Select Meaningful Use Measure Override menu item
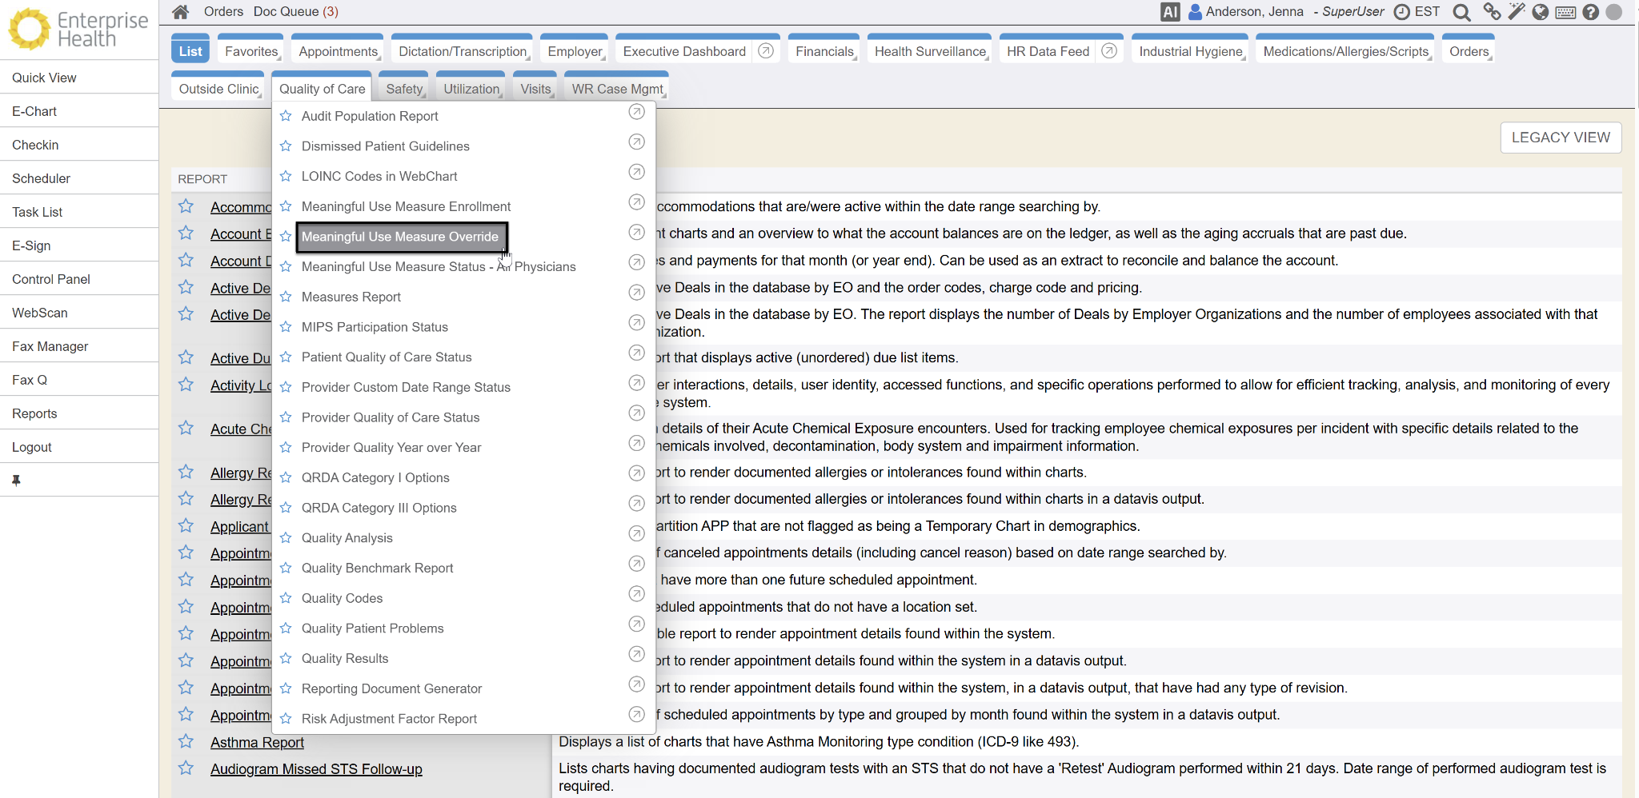1639x798 pixels. [400, 237]
